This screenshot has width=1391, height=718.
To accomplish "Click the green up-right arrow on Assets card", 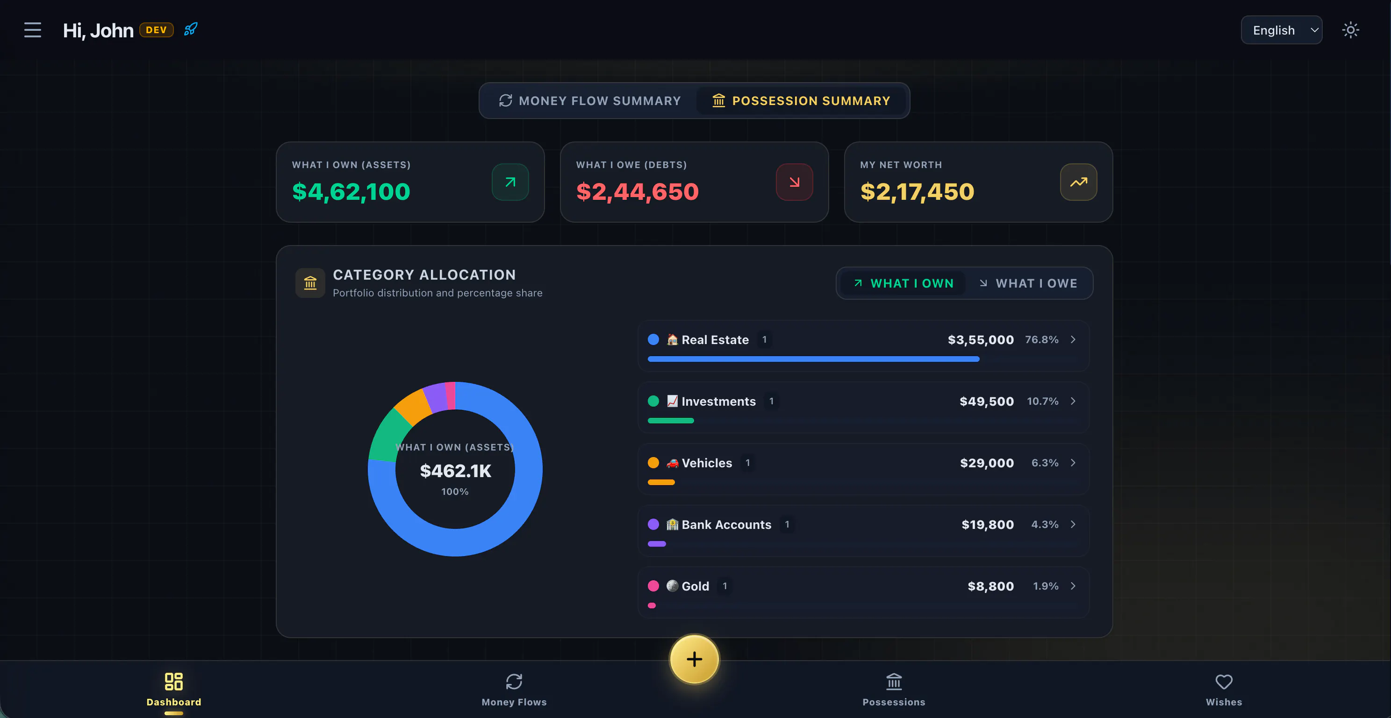I will point(510,182).
